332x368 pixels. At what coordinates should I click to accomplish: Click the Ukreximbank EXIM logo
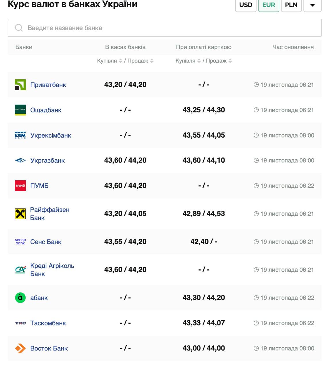20,135
